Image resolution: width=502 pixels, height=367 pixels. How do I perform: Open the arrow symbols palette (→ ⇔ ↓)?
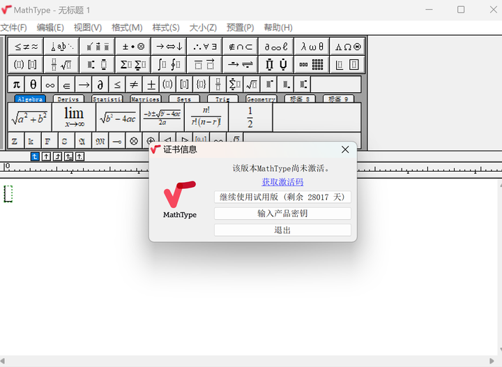(169, 47)
